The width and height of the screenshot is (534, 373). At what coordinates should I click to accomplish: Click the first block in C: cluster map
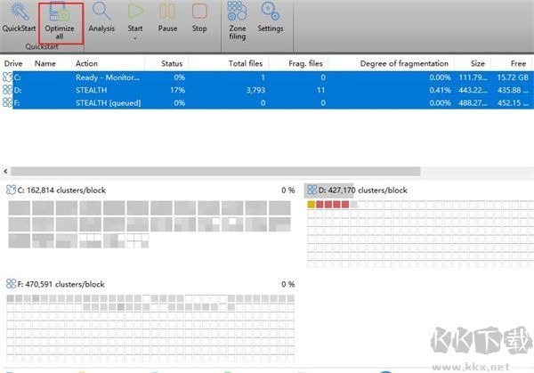pos(20,207)
